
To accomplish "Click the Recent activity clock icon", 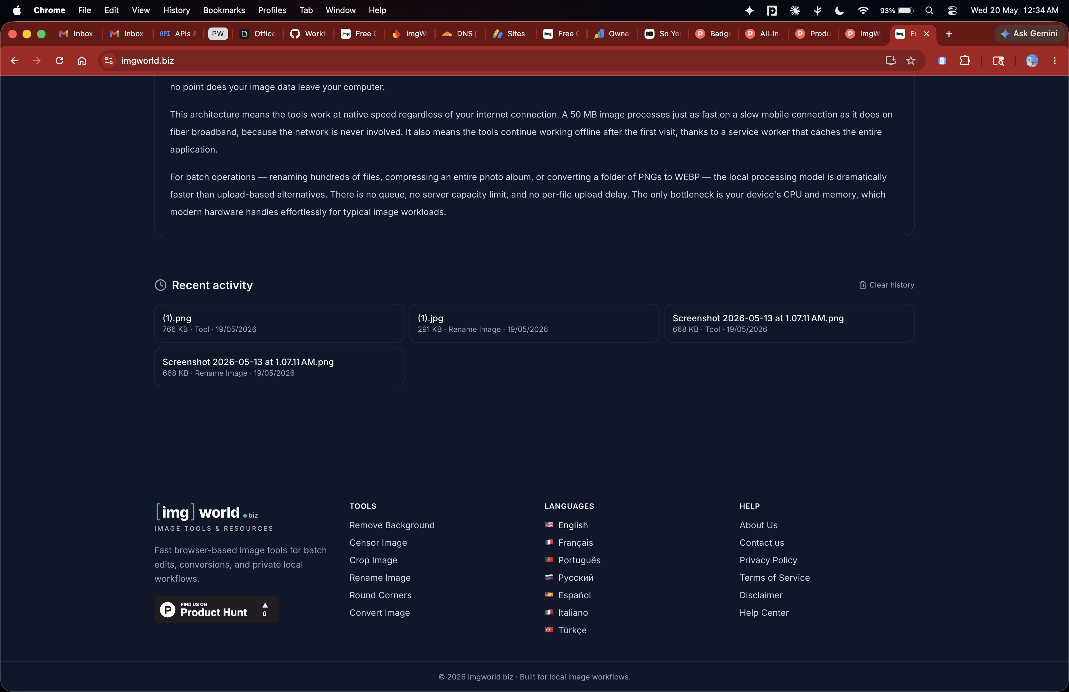I will coord(160,285).
